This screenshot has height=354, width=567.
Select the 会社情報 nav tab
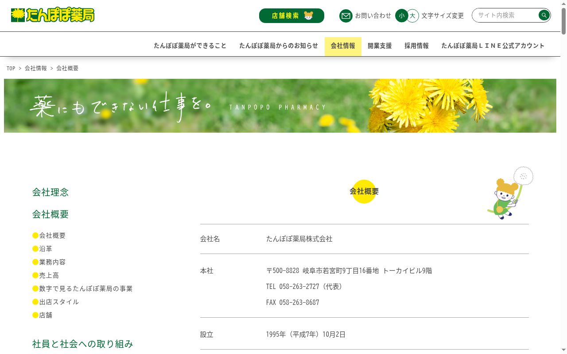pos(343,46)
